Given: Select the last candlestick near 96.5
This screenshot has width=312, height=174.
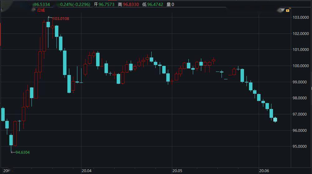Looking at the screenshot, I should pos(275,120).
